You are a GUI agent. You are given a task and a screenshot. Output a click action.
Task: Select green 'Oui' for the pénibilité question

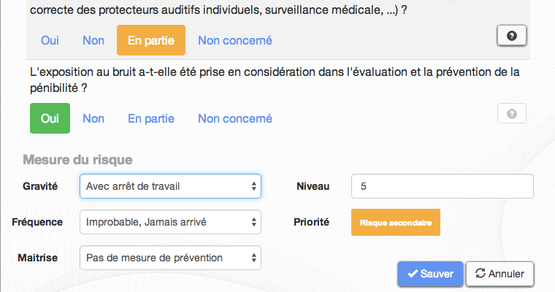pos(50,118)
